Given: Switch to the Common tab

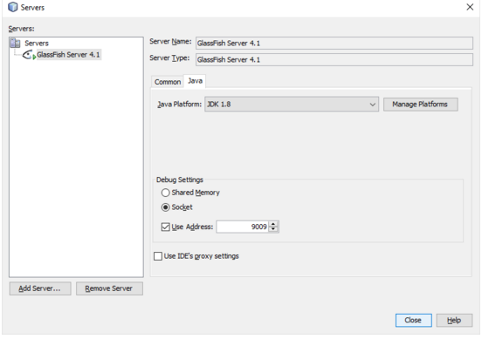Looking at the screenshot, I should (x=168, y=82).
